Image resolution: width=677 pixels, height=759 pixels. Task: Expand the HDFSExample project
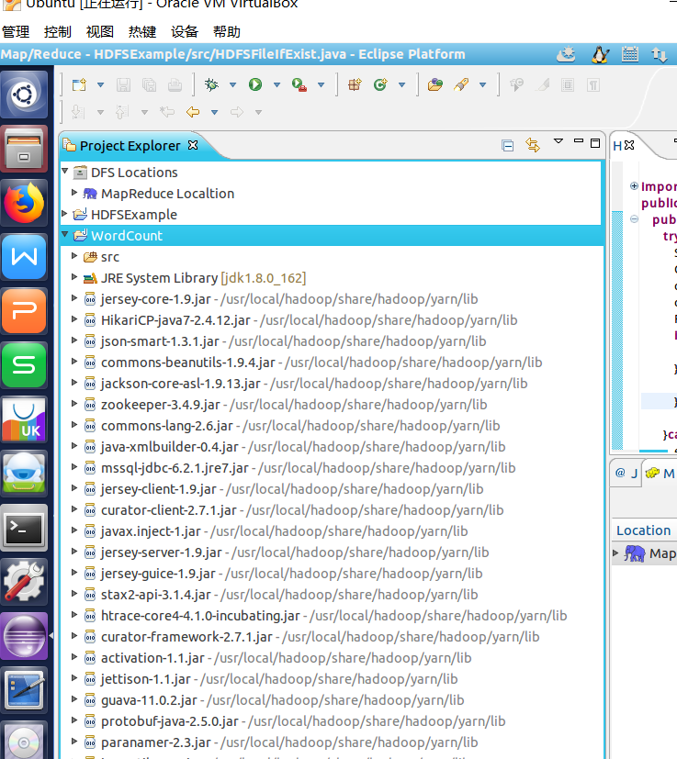tap(64, 214)
